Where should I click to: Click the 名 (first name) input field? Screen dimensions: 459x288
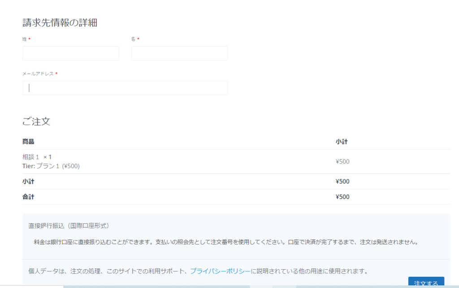(x=179, y=53)
